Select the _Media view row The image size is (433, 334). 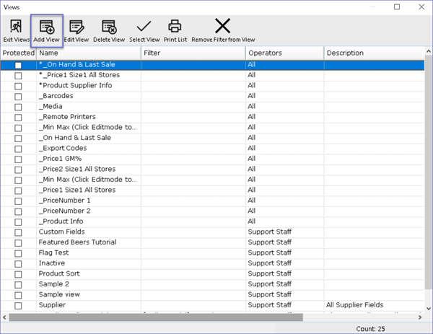[87, 106]
